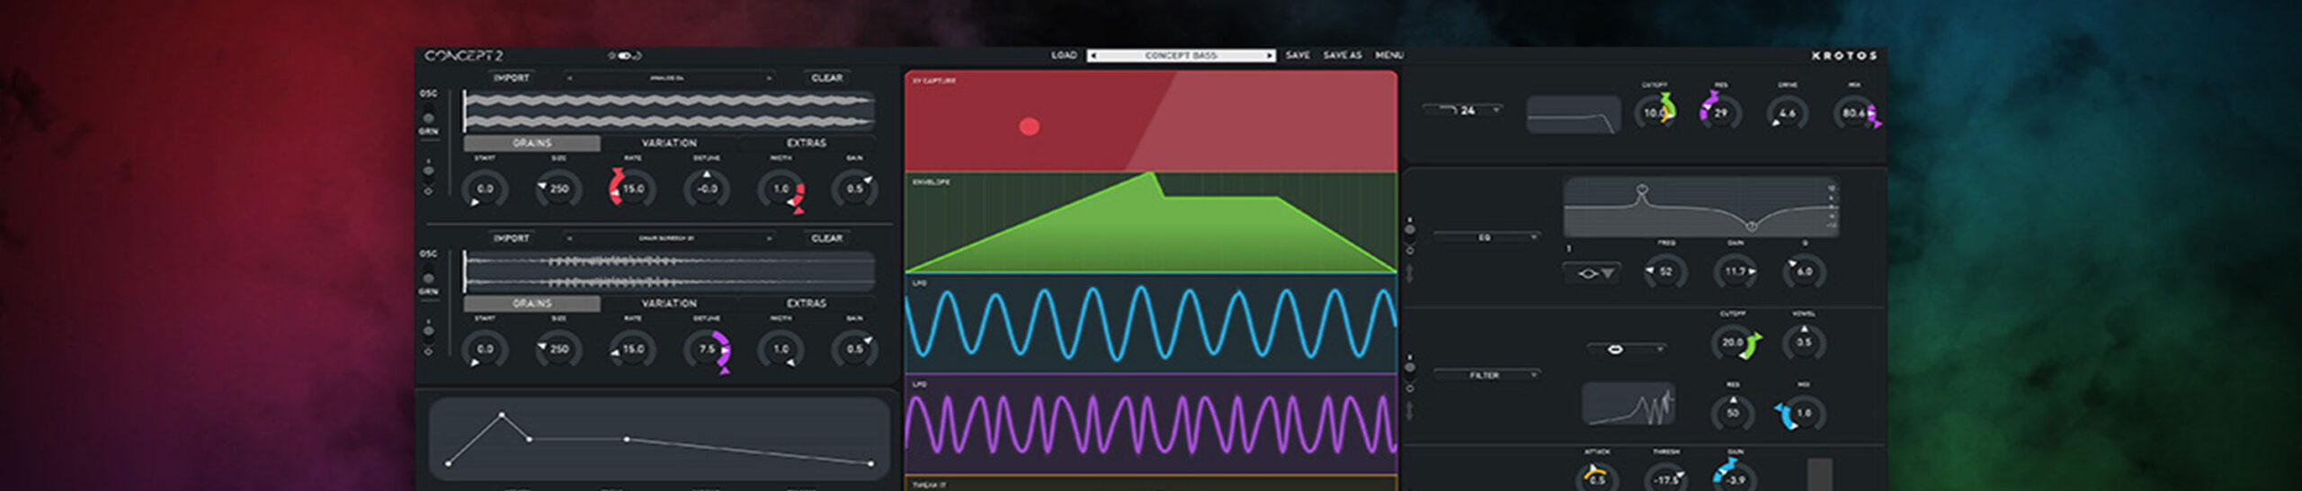Expand the 24 filter slope dropdown
The width and height of the screenshot is (2302, 491).
click(x=1461, y=111)
